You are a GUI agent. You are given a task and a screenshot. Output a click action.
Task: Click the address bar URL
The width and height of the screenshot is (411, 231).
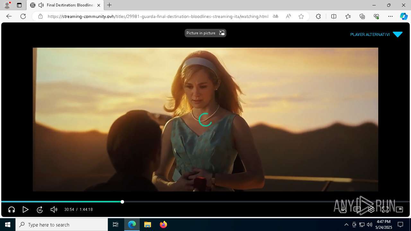pyautogui.click(x=158, y=16)
